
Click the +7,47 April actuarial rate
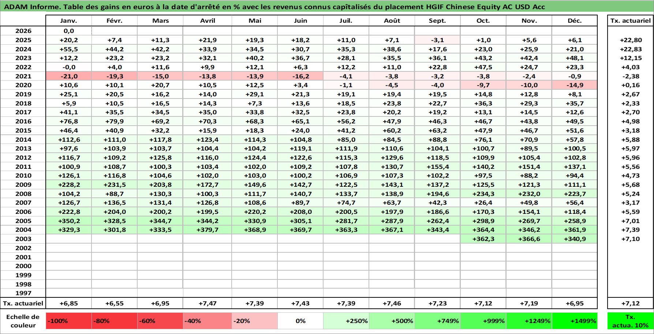click(208, 303)
